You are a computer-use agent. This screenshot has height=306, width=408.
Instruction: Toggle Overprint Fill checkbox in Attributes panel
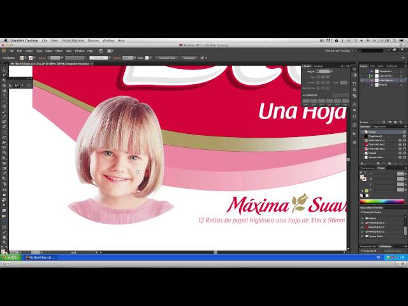point(362,251)
